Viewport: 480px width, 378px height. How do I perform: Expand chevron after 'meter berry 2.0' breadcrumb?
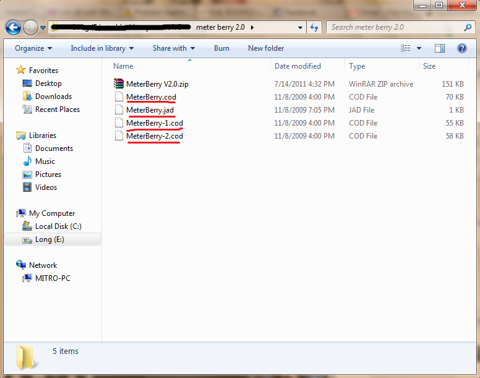tap(252, 28)
